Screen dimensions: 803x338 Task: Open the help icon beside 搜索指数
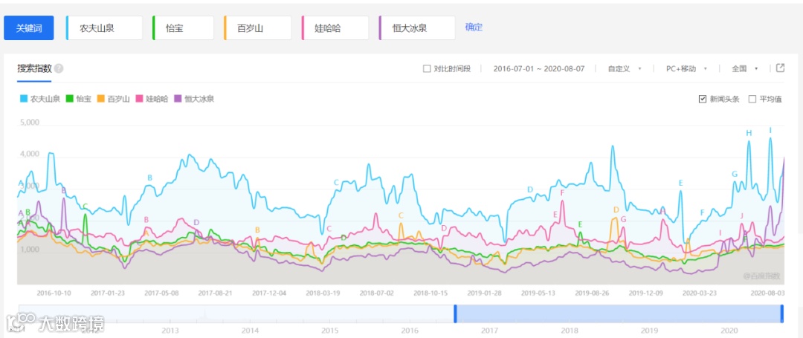point(59,68)
